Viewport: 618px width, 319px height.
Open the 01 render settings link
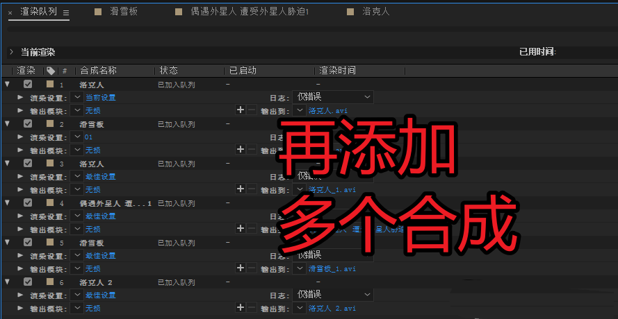click(x=88, y=137)
